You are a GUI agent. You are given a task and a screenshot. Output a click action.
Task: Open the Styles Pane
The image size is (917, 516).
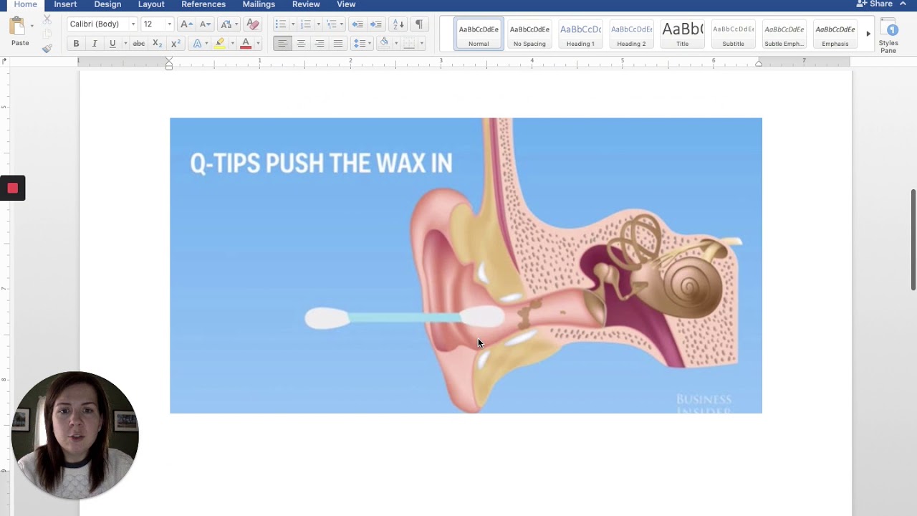889,36
